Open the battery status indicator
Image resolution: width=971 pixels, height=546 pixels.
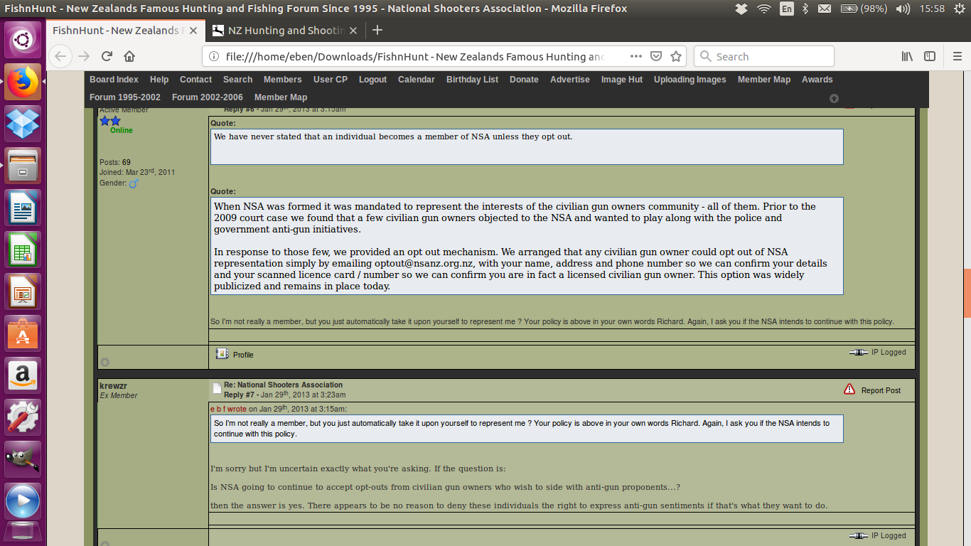(x=863, y=9)
